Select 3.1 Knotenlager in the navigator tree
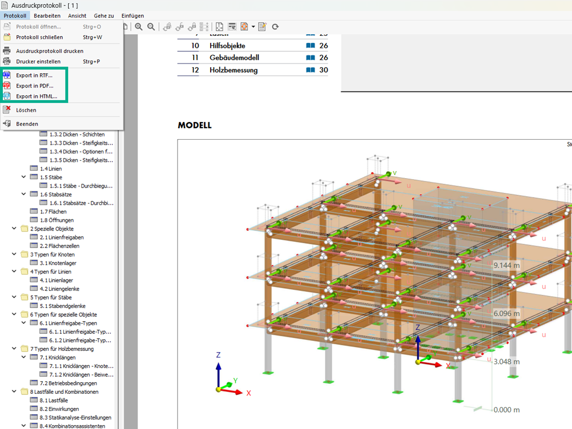Viewport: 572px width, 429px height. (x=57, y=263)
